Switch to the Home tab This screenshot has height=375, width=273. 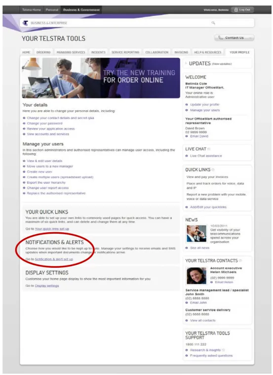pos(26,52)
